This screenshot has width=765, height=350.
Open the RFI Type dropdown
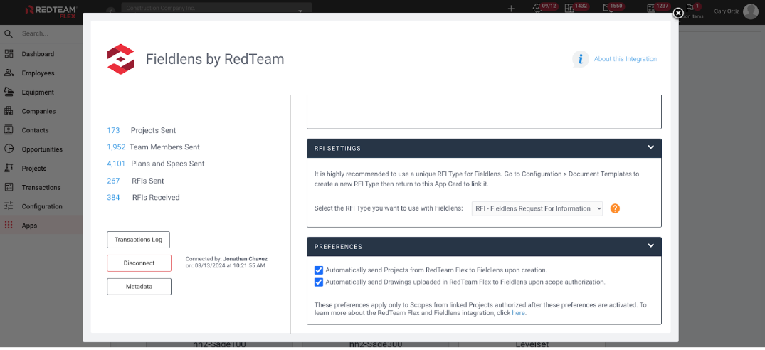[537, 208]
